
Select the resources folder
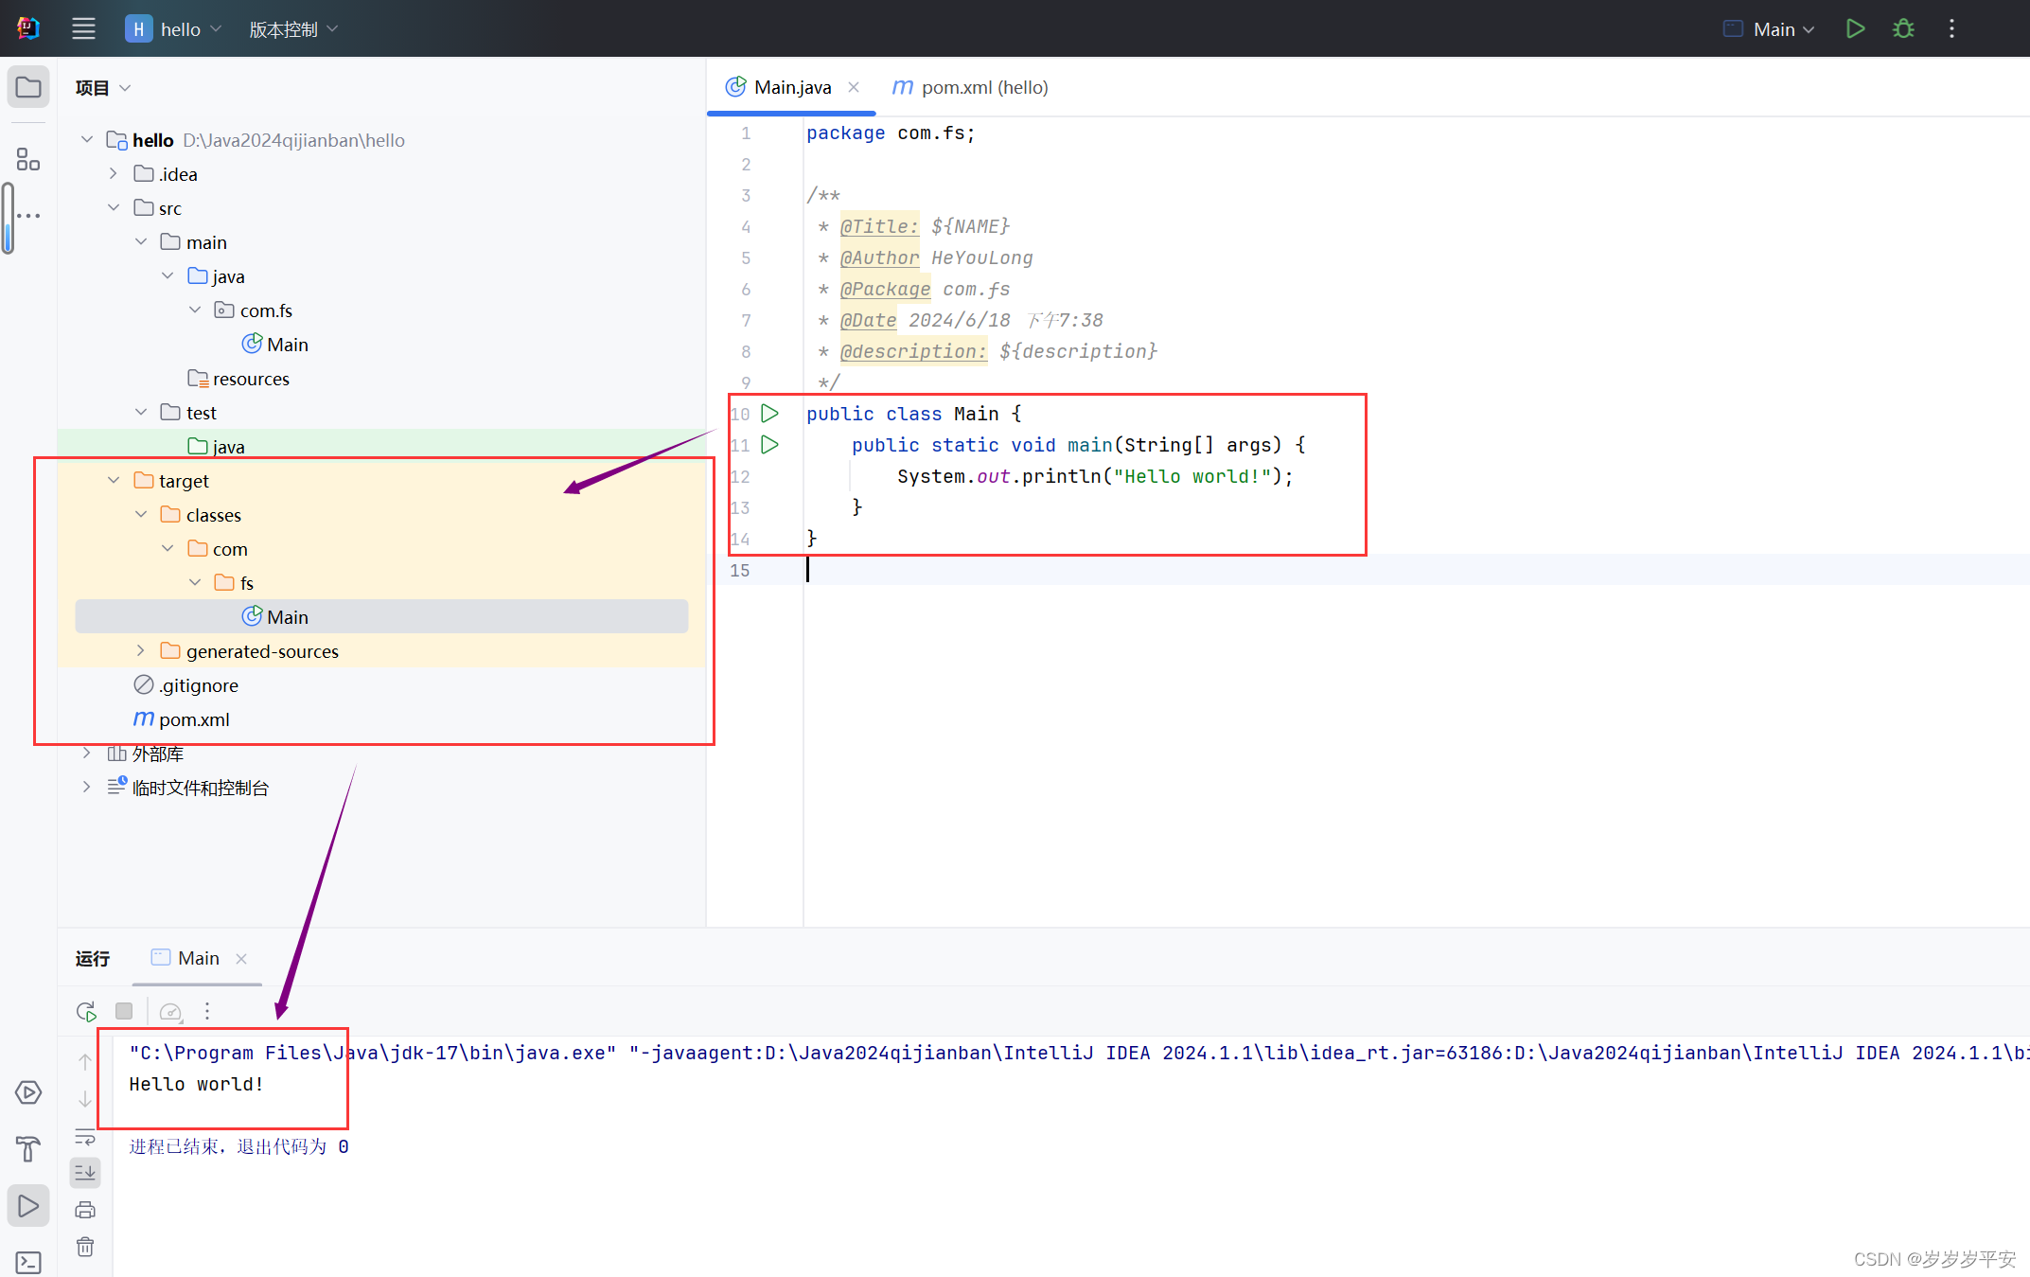coord(238,379)
